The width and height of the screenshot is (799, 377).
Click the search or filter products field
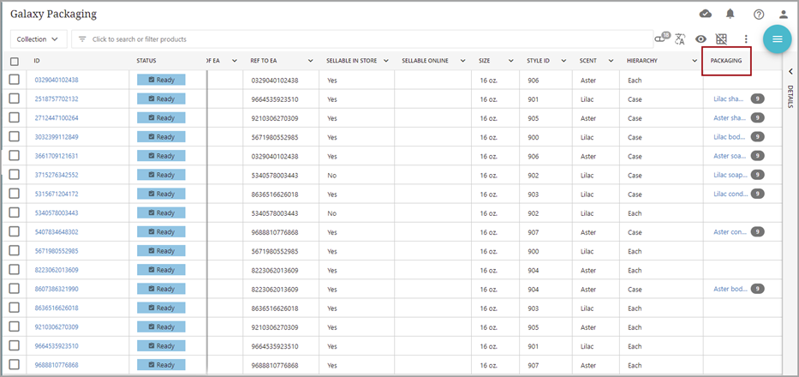click(360, 39)
